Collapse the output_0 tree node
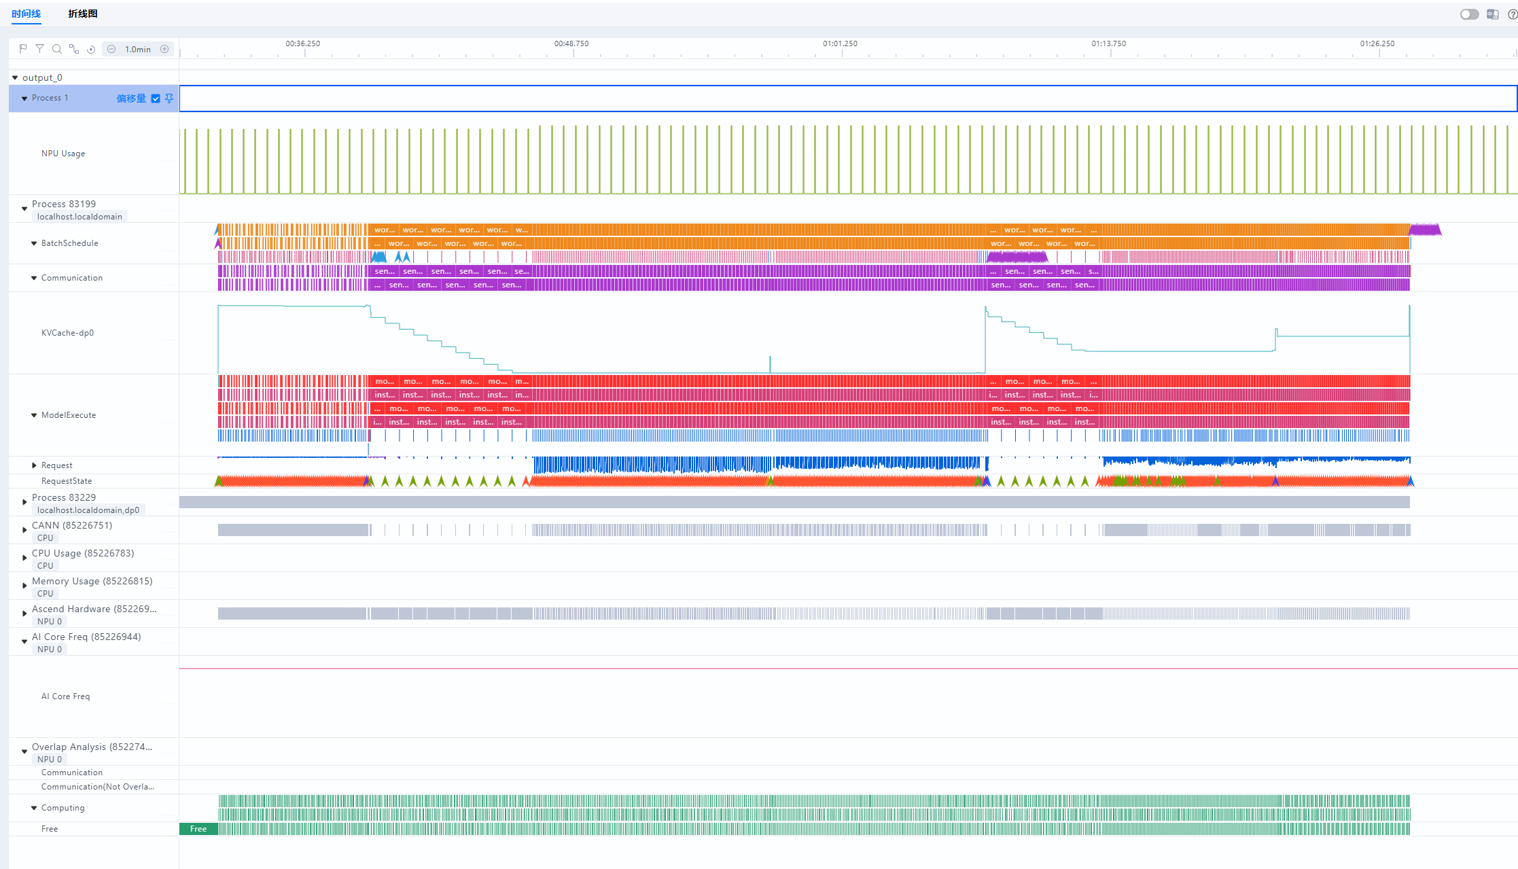 15,78
